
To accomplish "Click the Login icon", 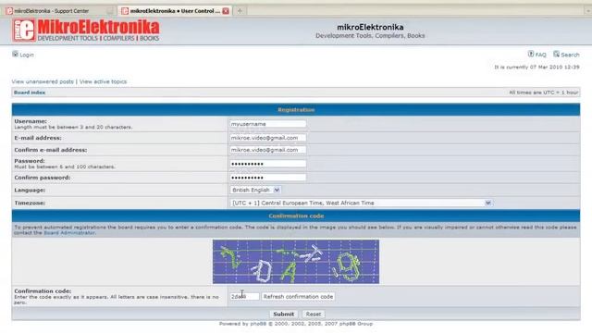I will pyautogui.click(x=15, y=54).
